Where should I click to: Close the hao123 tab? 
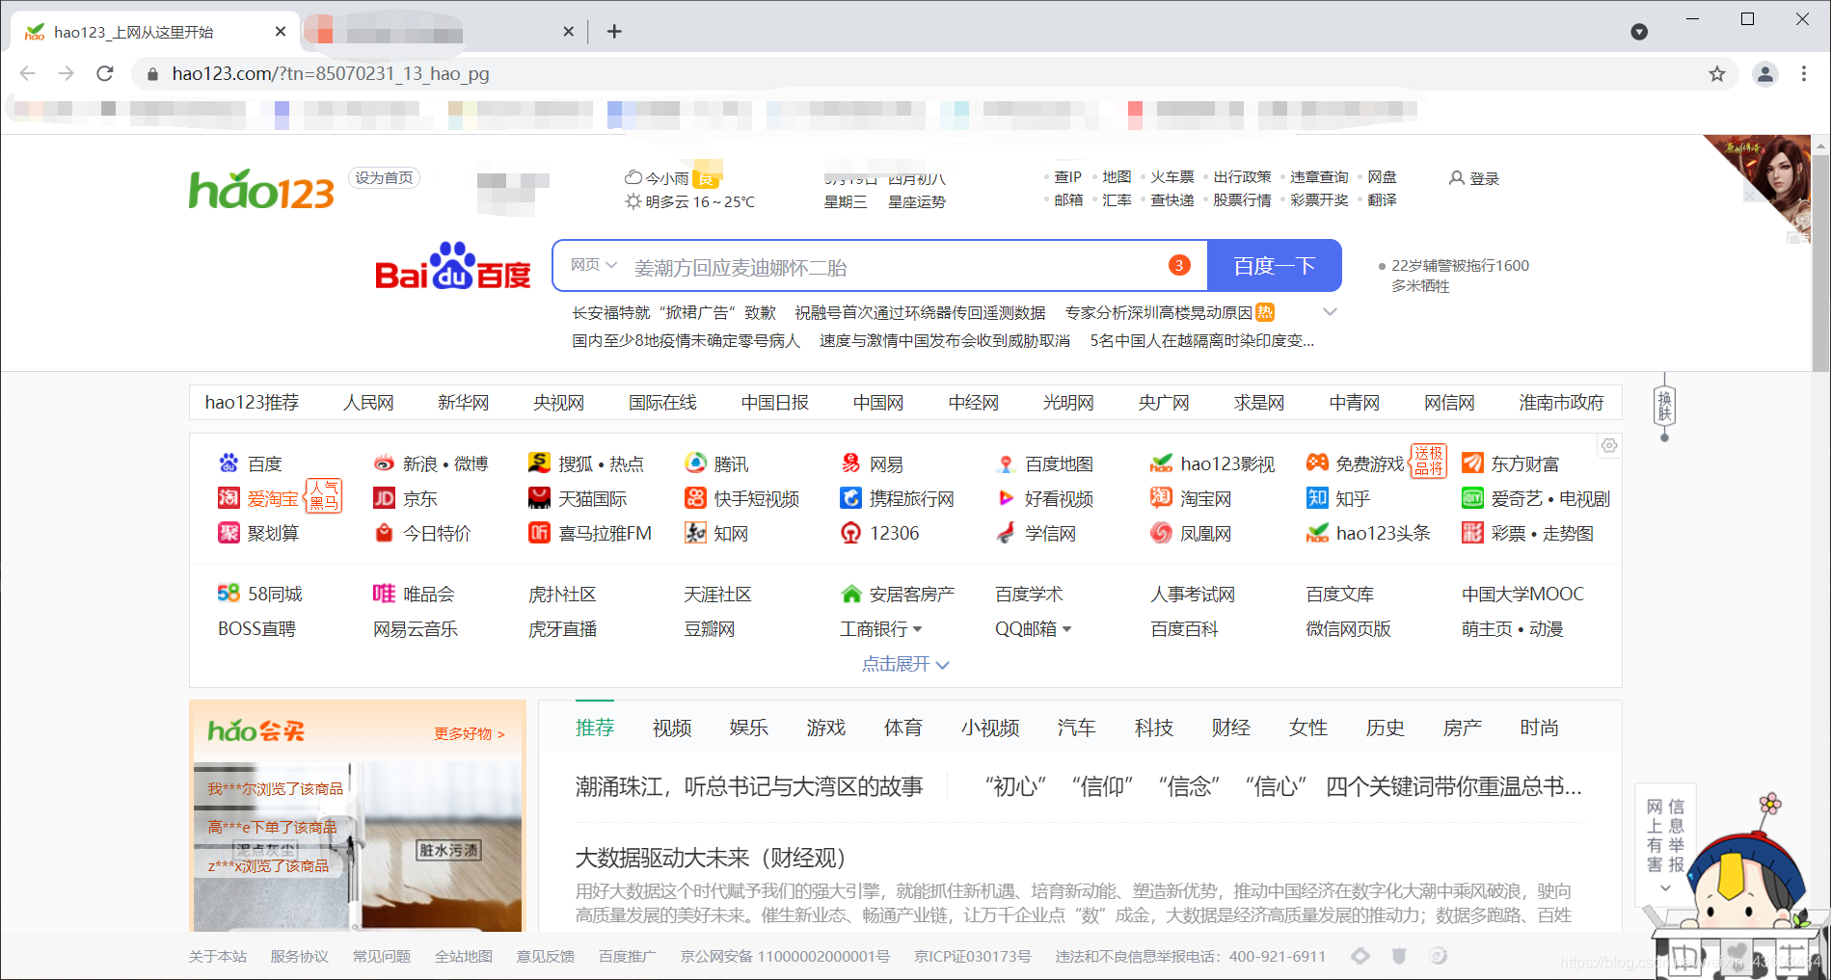click(x=281, y=32)
